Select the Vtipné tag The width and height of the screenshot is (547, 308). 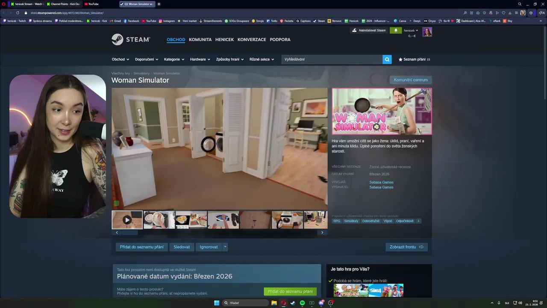click(388, 221)
